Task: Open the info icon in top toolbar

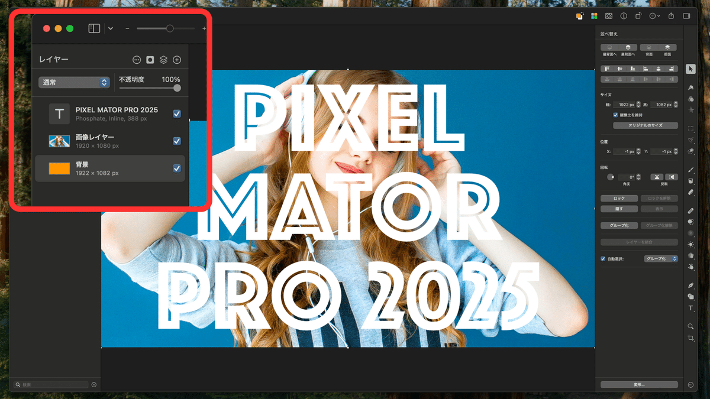Action: 624,16
